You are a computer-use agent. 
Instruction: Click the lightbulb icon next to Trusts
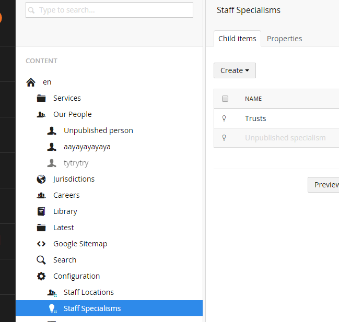[224, 118]
